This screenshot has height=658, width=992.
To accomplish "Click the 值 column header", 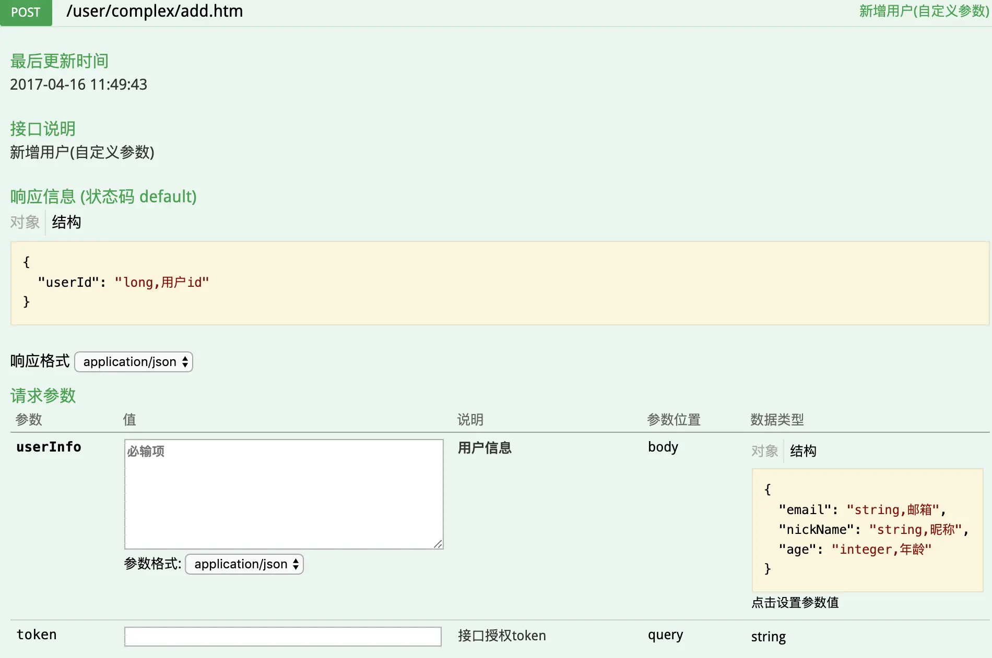I will 129,420.
